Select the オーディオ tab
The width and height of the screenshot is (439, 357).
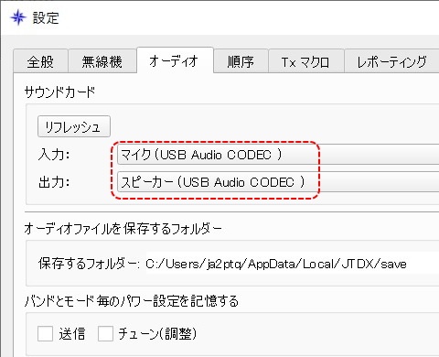point(175,60)
